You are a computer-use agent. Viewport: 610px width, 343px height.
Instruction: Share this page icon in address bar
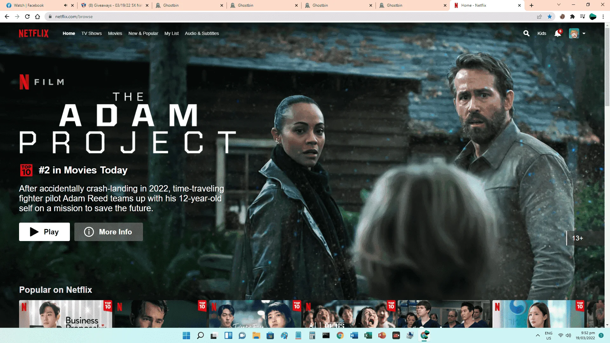point(539,17)
